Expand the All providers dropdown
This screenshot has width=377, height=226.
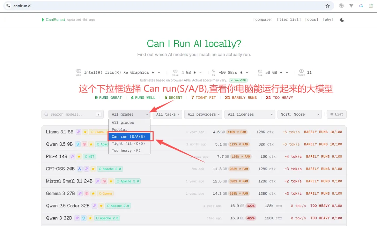coord(204,115)
